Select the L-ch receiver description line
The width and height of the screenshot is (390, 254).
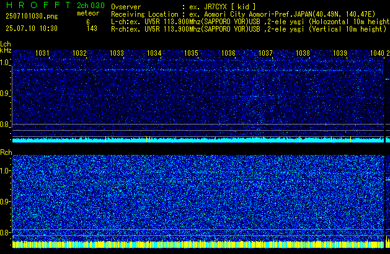tap(250, 22)
